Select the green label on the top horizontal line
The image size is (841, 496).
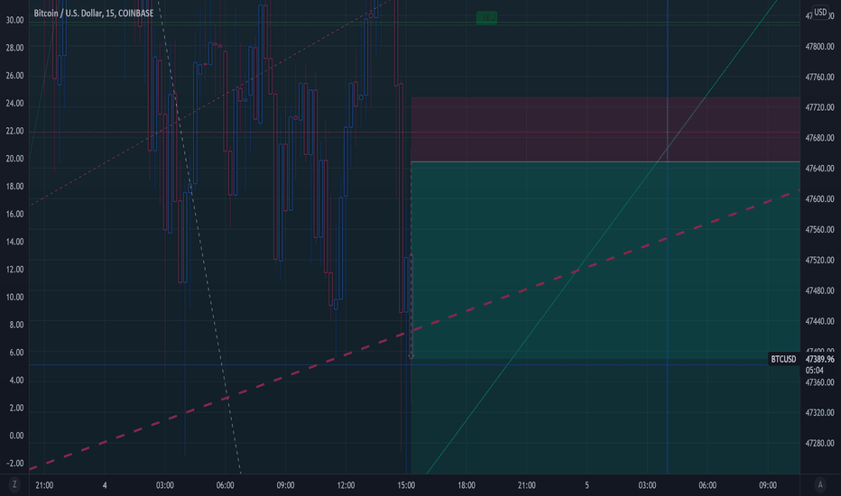(486, 18)
